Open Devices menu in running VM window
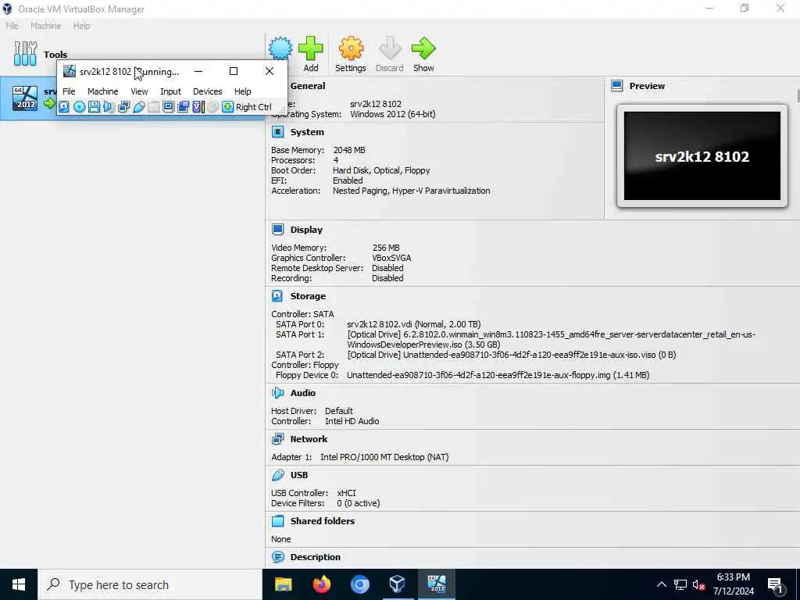The width and height of the screenshot is (800, 600). (207, 91)
